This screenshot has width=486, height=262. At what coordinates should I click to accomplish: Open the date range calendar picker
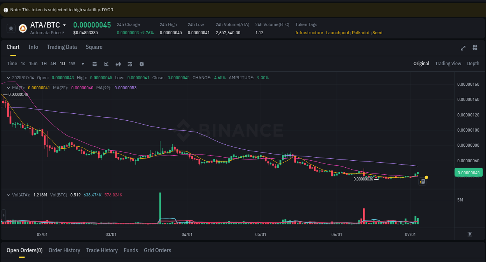pyautogui.click(x=94, y=64)
